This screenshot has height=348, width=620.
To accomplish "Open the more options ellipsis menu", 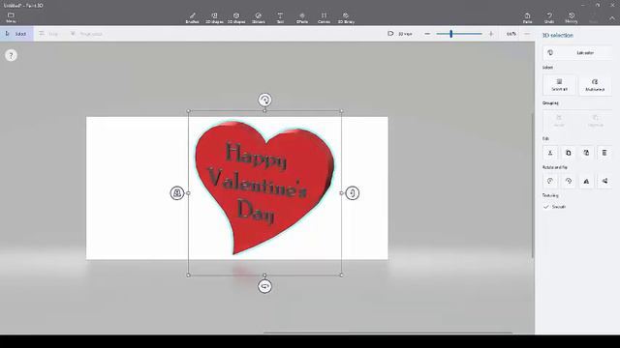I will click(527, 34).
